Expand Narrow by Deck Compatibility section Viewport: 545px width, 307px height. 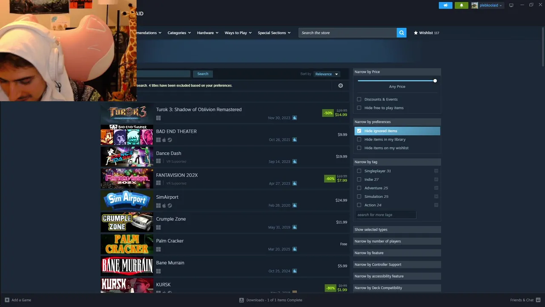pyautogui.click(x=397, y=288)
